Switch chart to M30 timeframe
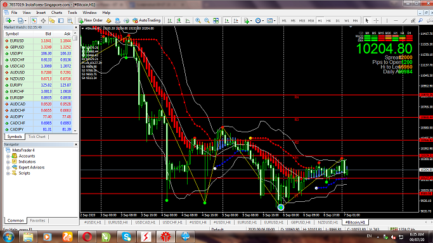 [311, 21]
